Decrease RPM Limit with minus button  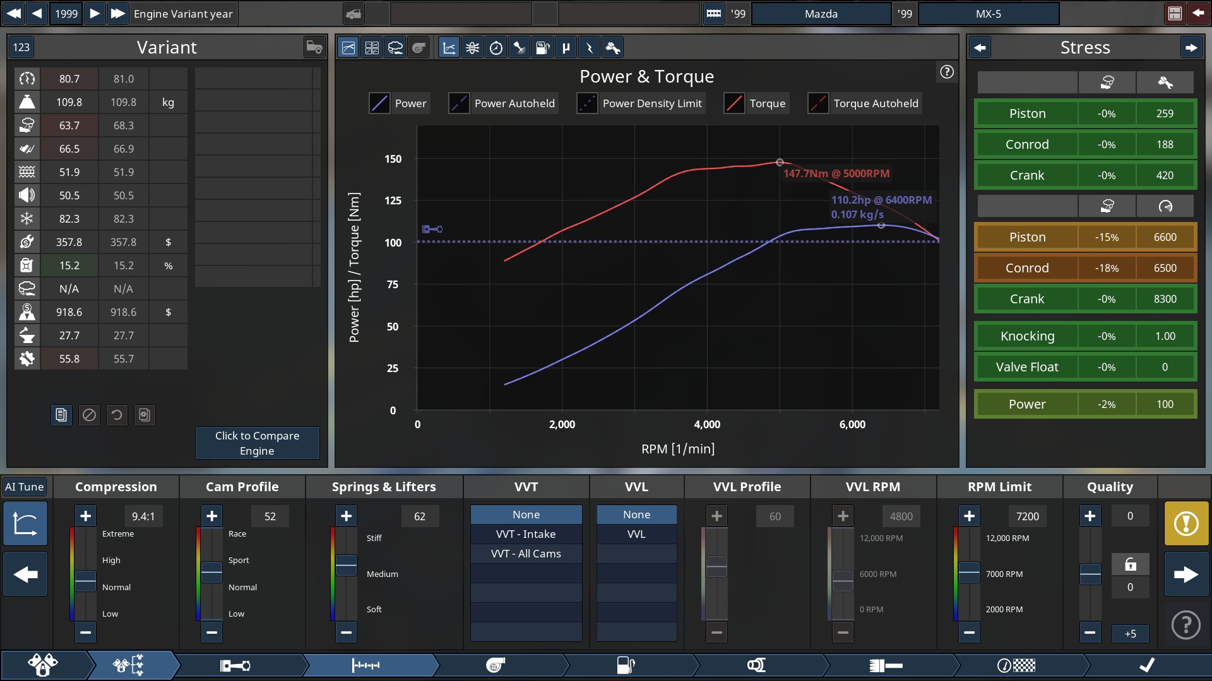pos(969,632)
